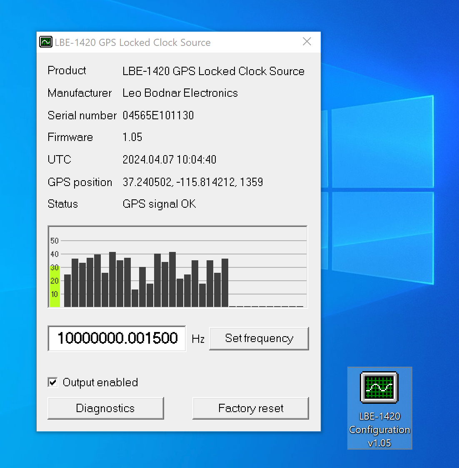Viewport: 459px width, 468px height.
Task: Focus the frequency input field showing 10000000.001500
Action: point(117,338)
